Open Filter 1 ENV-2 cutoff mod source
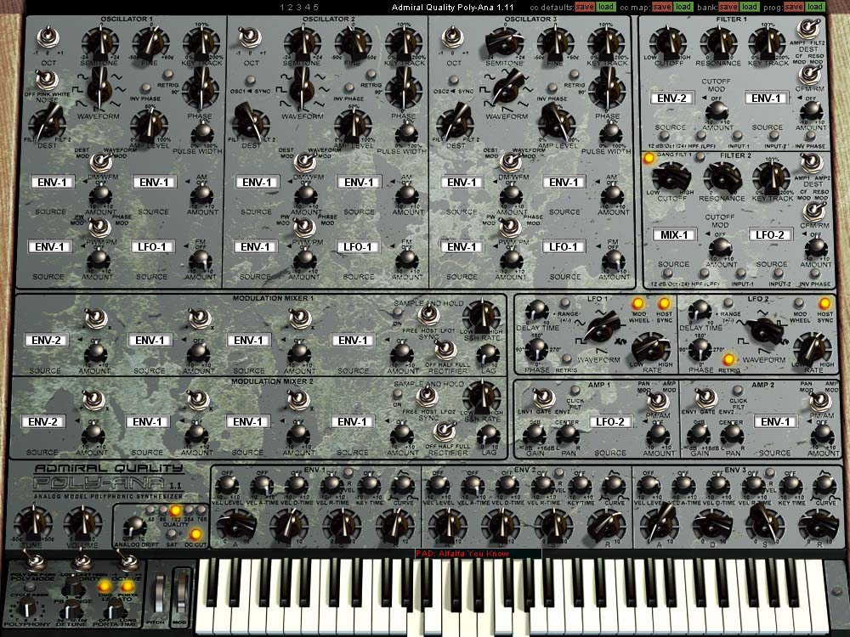Image resolution: width=850 pixels, height=637 pixels. coord(671,98)
